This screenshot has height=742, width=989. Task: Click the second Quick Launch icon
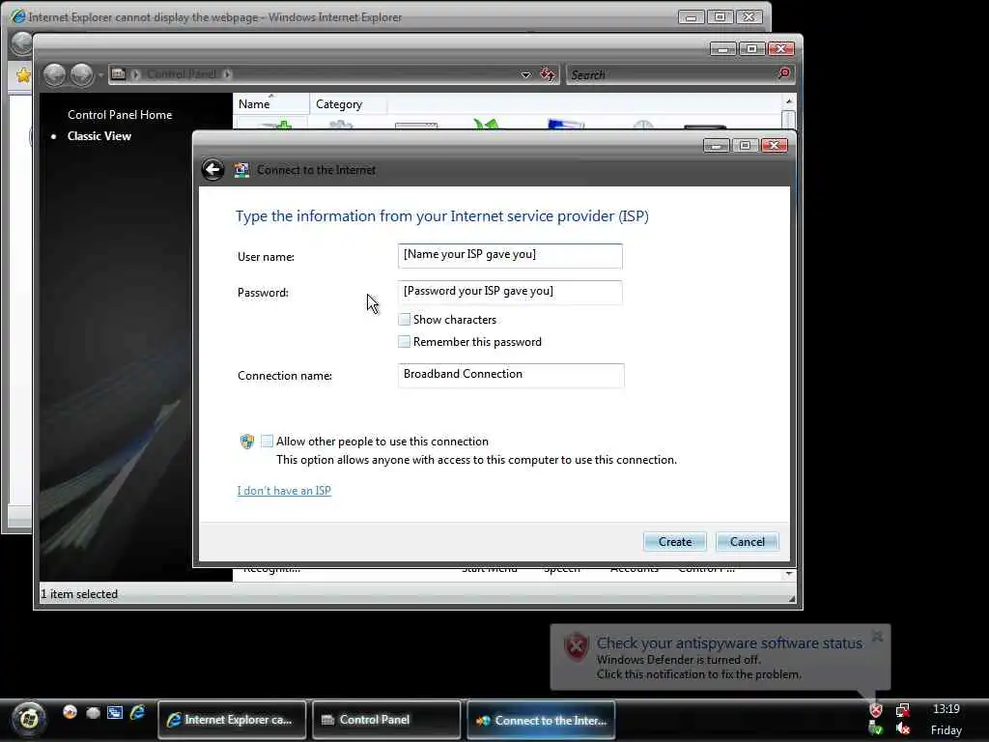pyautogui.click(x=93, y=713)
